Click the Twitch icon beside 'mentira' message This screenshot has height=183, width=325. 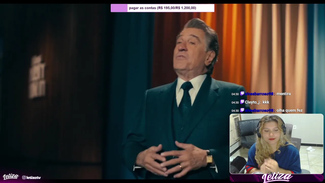pyautogui.click(x=242, y=94)
